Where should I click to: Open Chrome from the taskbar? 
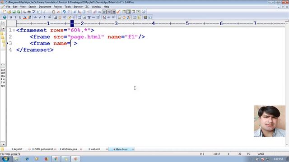[56, 159]
